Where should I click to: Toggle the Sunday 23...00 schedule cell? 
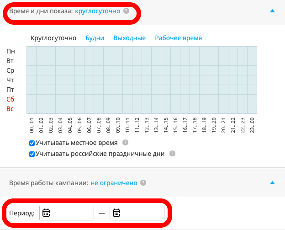click(x=252, y=109)
